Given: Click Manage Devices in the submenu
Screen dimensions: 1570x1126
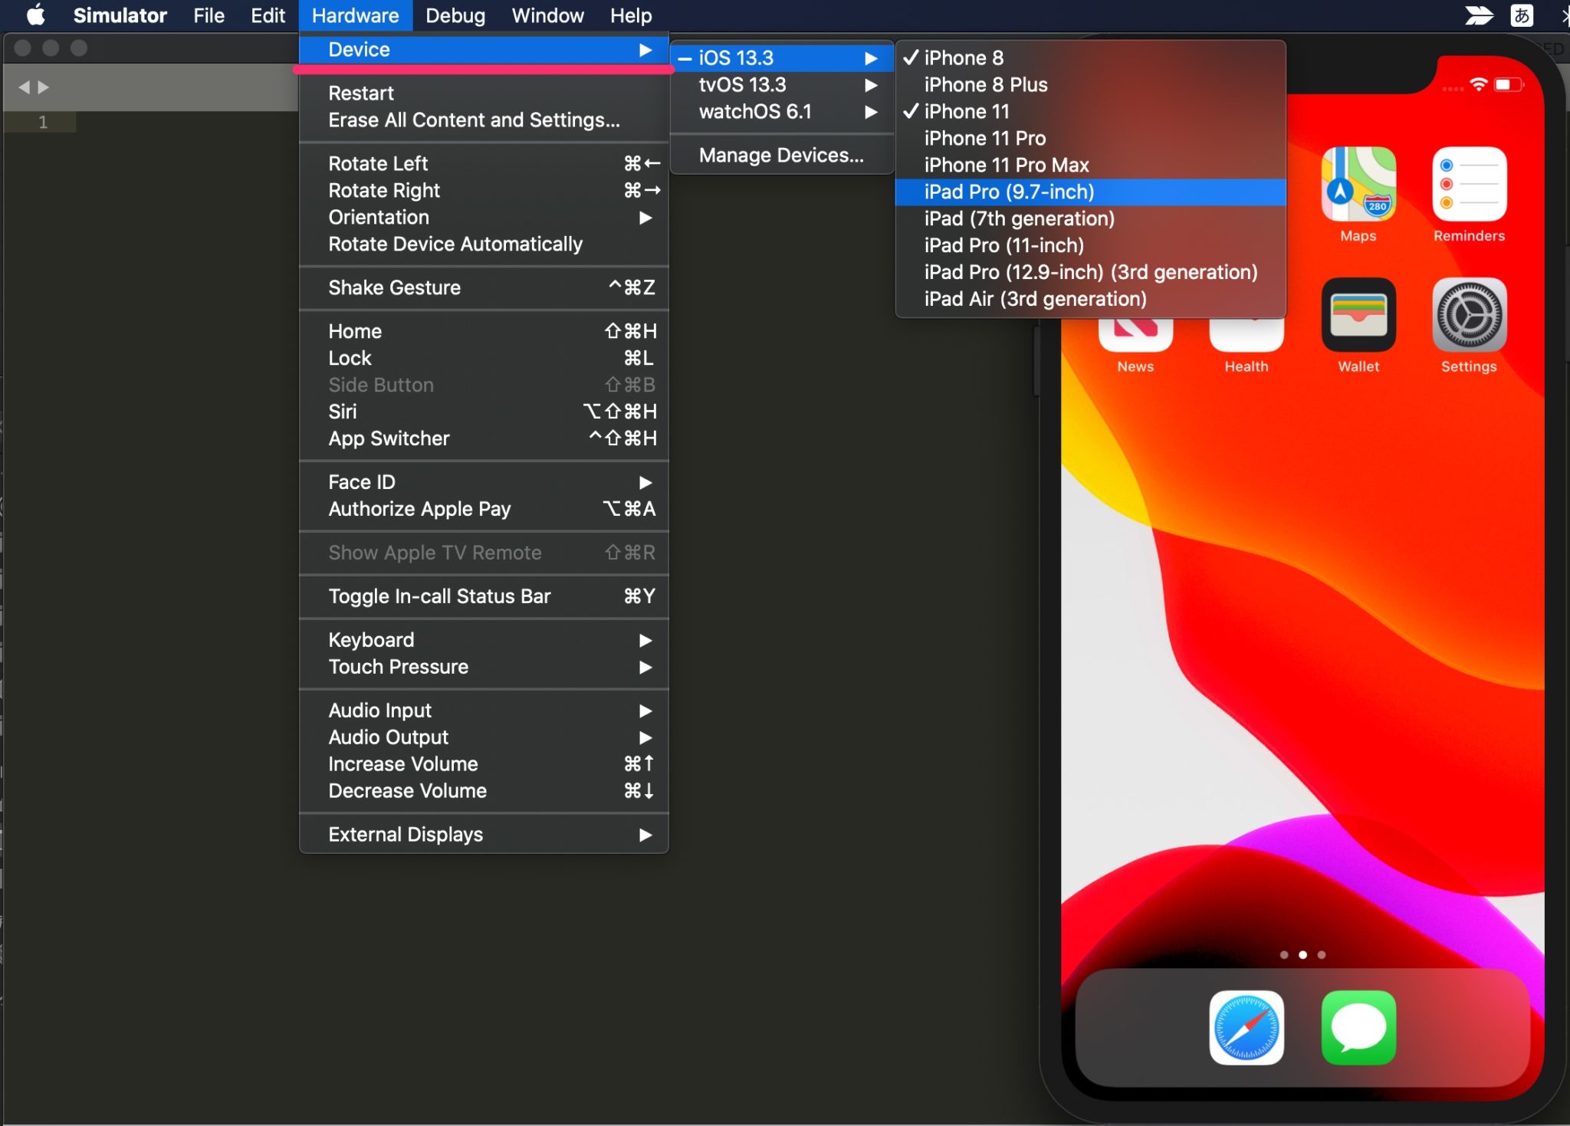Looking at the screenshot, I should pos(780,155).
